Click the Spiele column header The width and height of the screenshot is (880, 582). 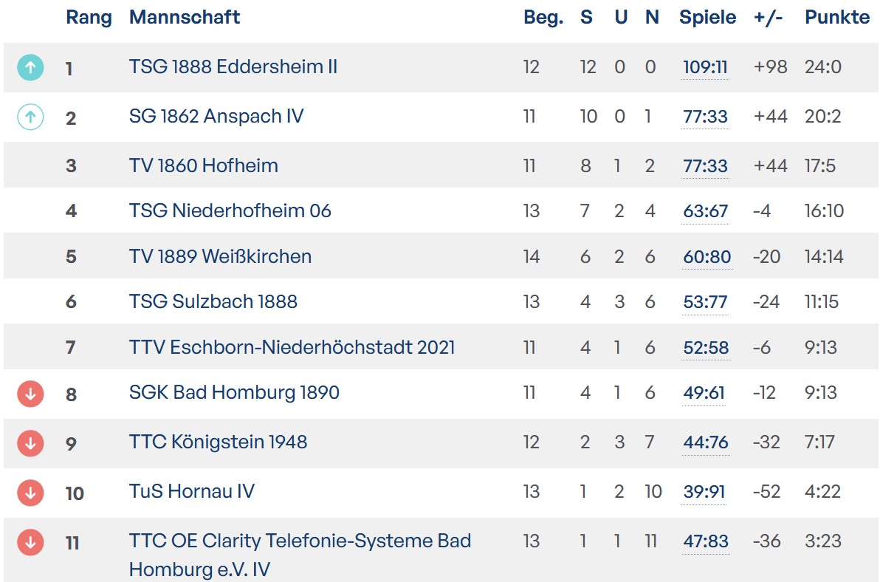tap(707, 18)
